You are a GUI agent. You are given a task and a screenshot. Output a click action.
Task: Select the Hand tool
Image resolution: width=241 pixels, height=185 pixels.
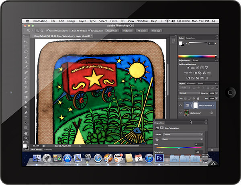click(26, 133)
